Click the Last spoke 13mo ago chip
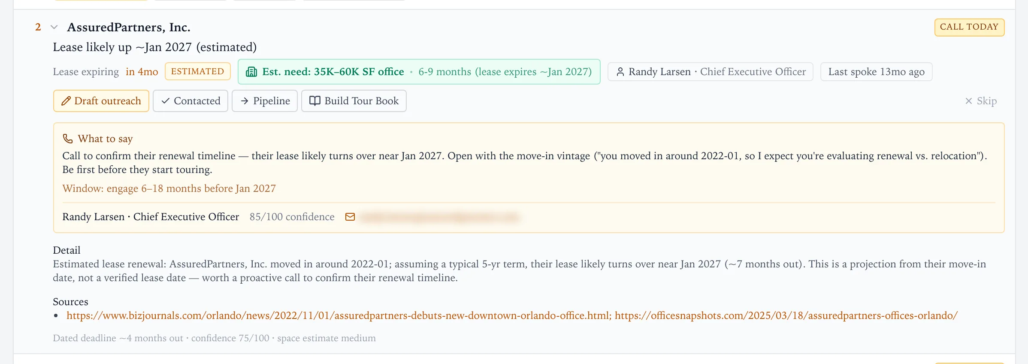Viewport: 1028px width, 364px height. [877, 72]
